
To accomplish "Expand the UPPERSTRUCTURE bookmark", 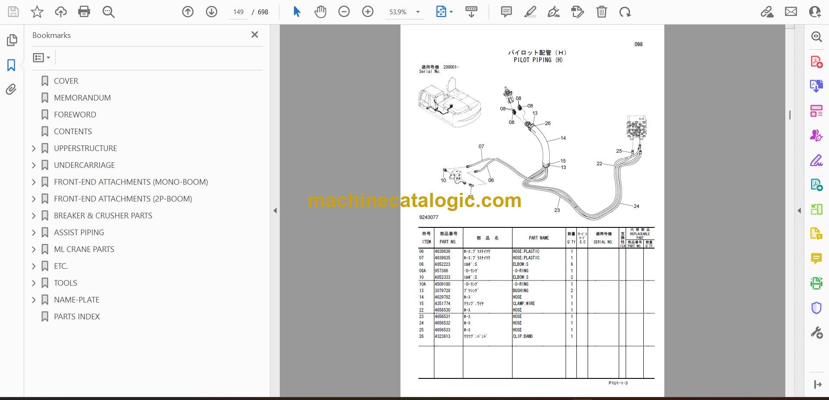I will pyautogui.click(x=34, y=148).
